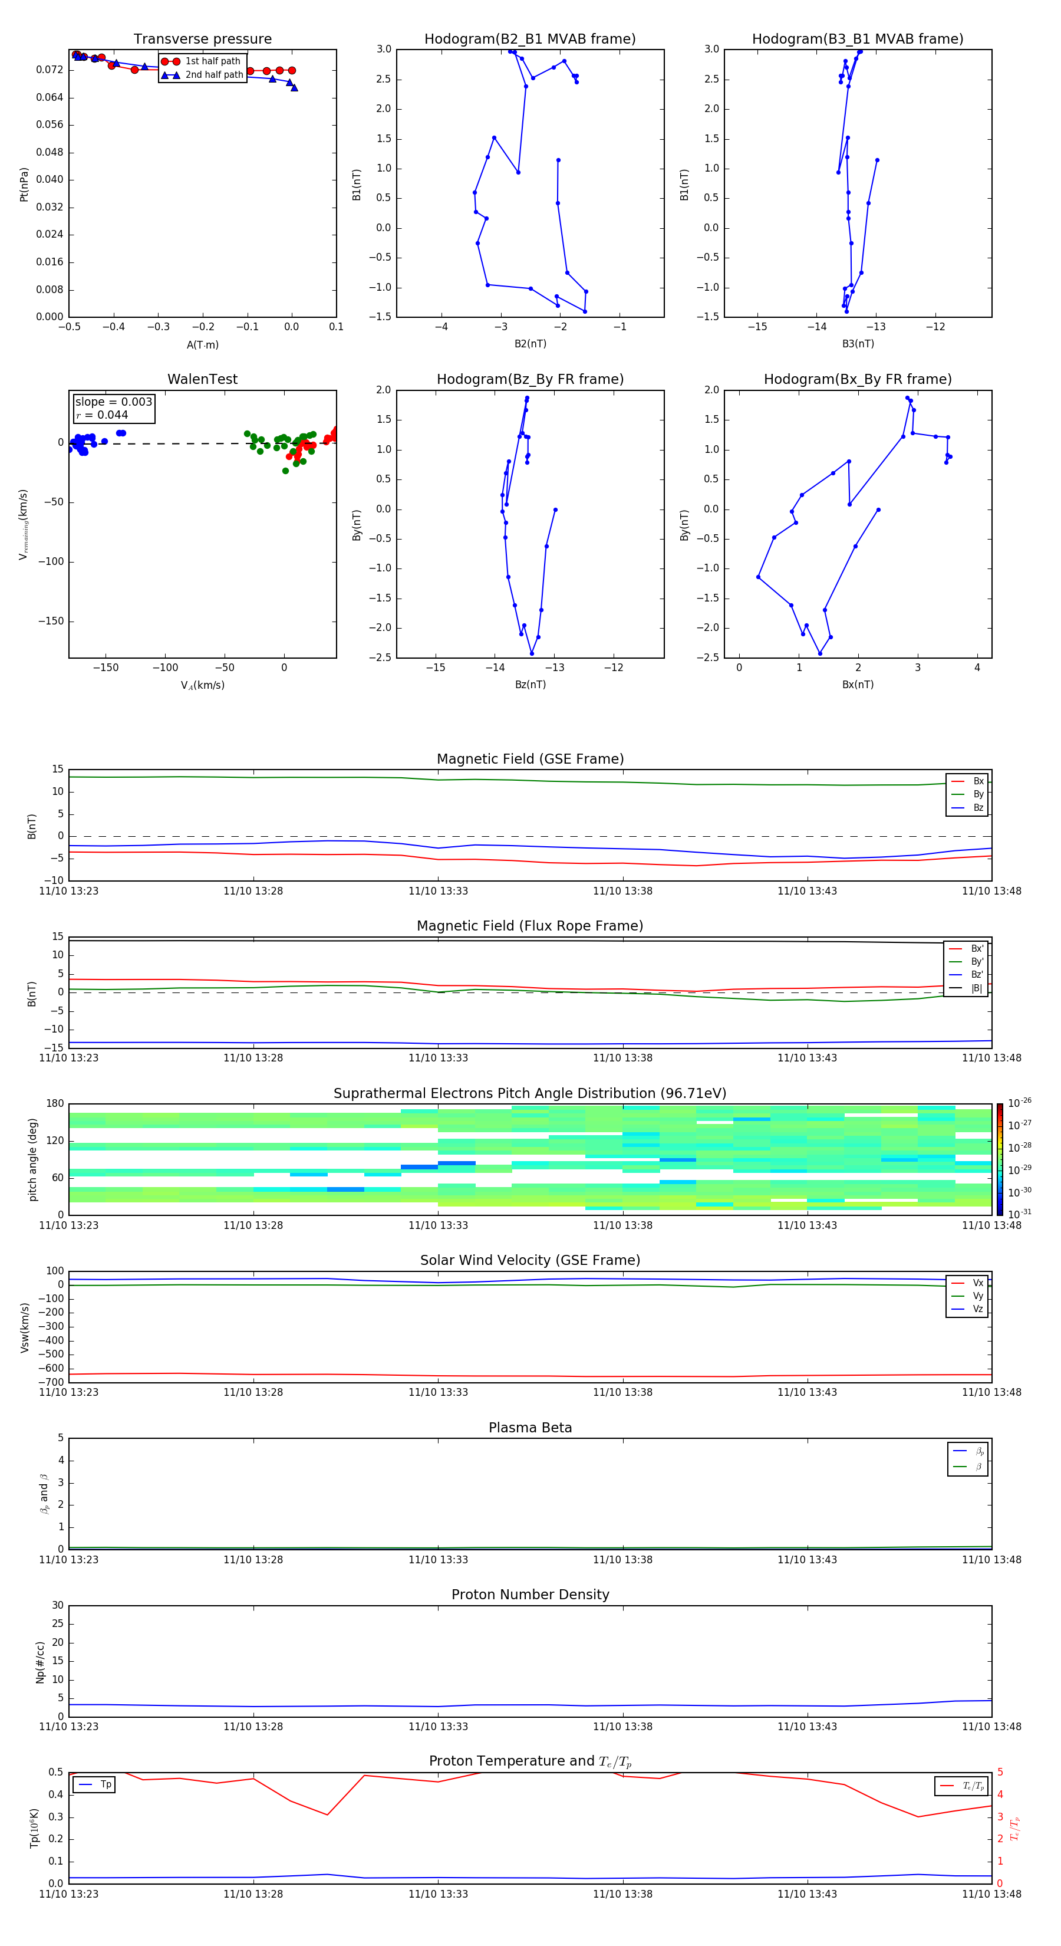
Task: Click the 'V_A(km/s)' x-axis label
Action: (202, 685)
